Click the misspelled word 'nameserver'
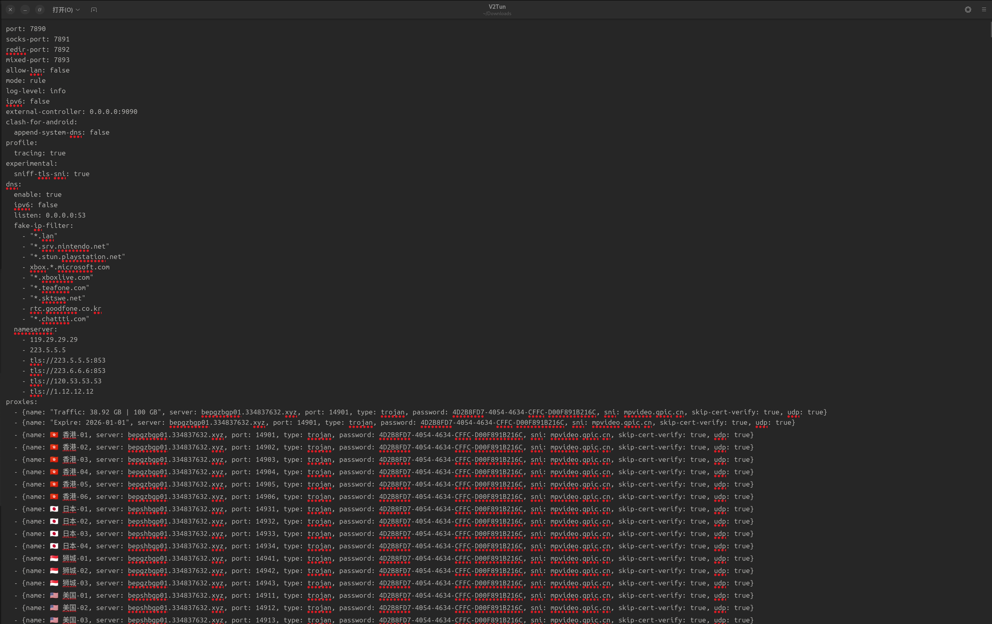 click(x=33, y=329)
